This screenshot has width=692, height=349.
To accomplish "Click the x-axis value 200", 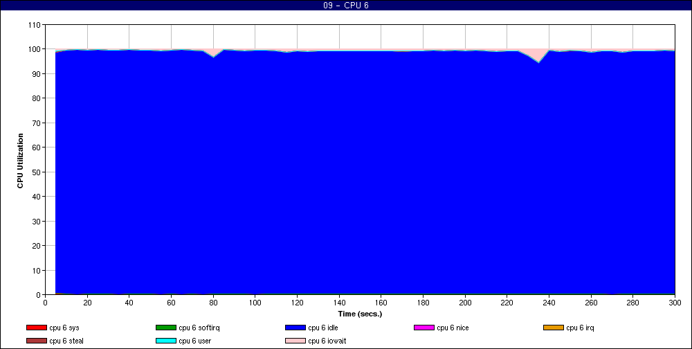I will pos(465,303).
